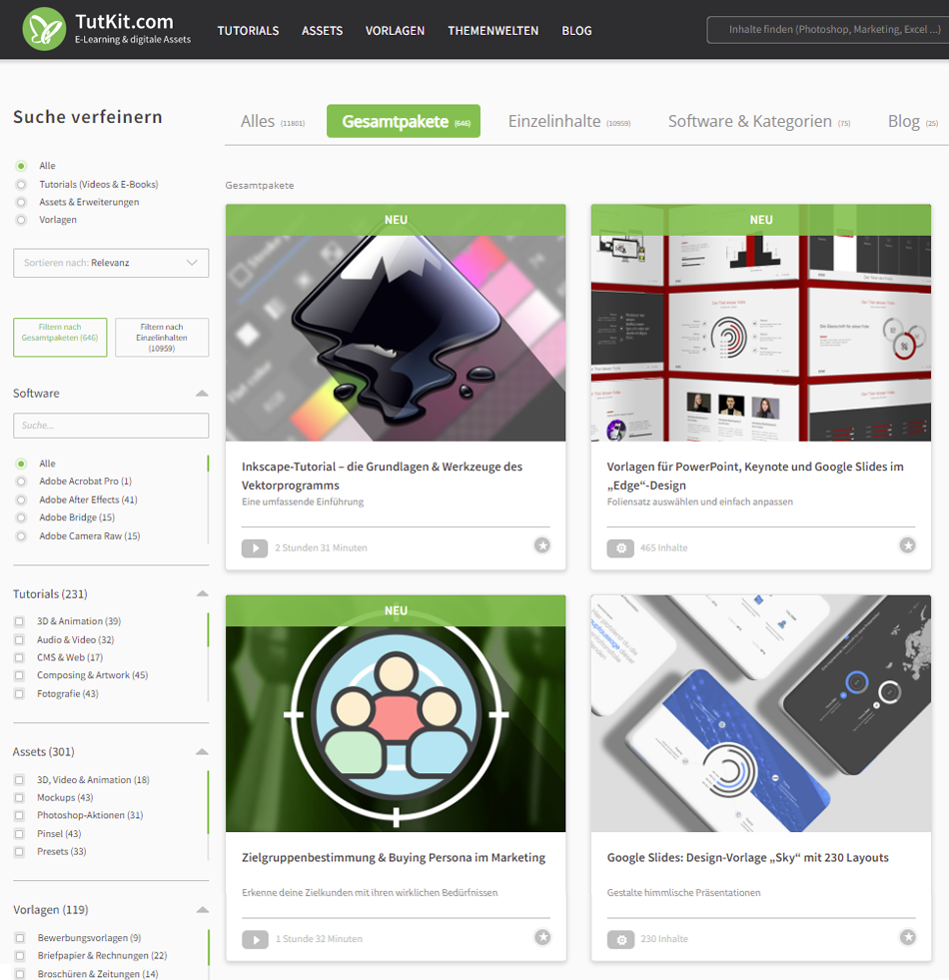Click the 'Inhalte finden' search field
Screen dimensions: 949x980
[x=828, y=29]
